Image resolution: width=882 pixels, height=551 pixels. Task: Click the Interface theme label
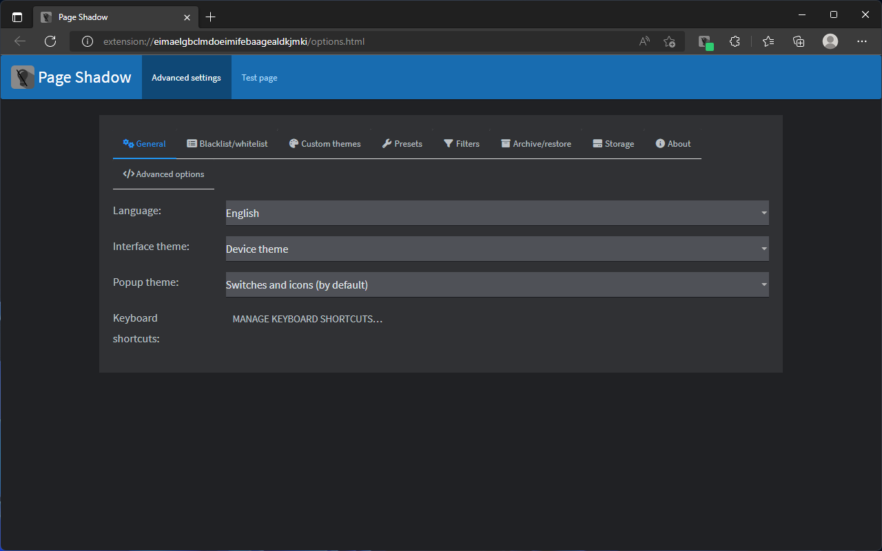pos(151,246)
